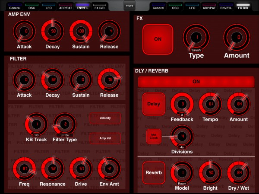Click the Filter Type knob
Image resolution: width=259 pixels, height=194 pixels.
[x=65, y=124]
